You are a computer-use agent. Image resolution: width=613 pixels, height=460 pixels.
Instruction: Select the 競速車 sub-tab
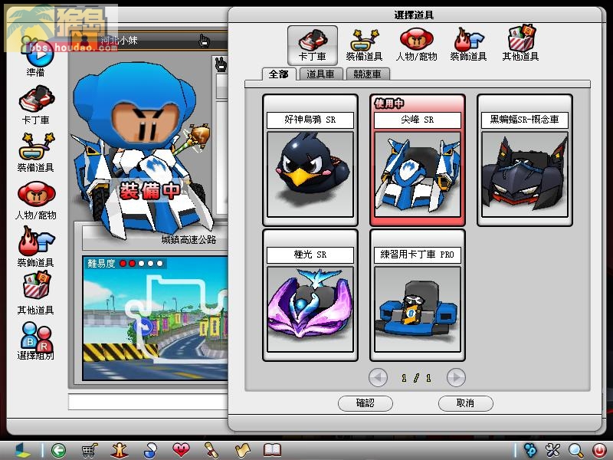(368, 74)
